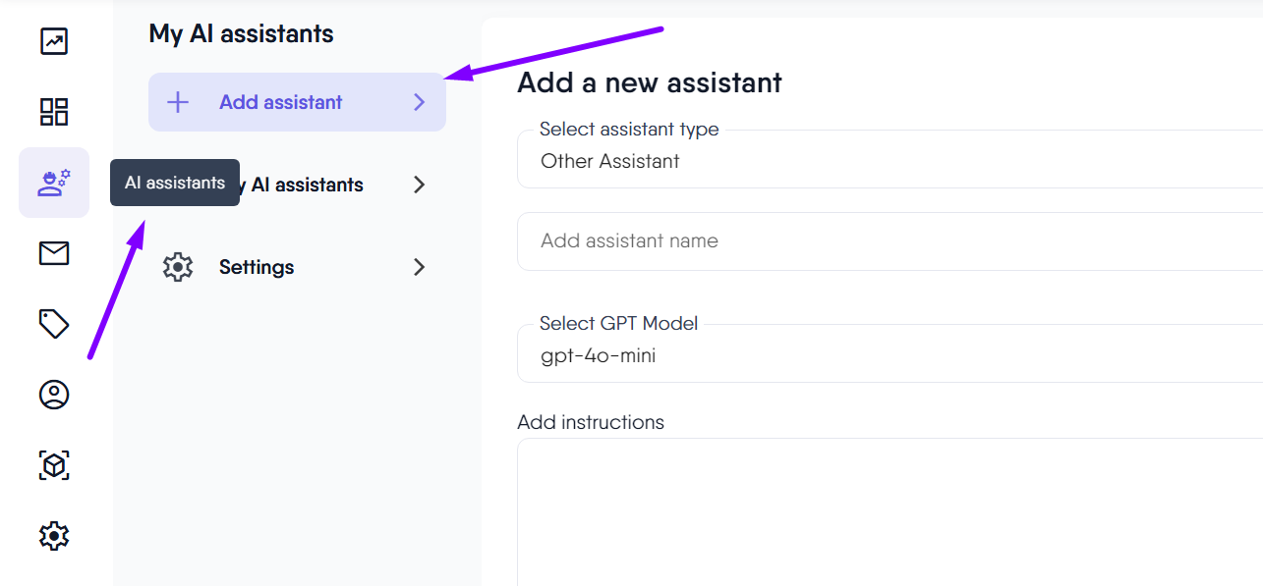Select the Add assistant menu item
This screenshot has width=1263, height=586.
point(281,102)
